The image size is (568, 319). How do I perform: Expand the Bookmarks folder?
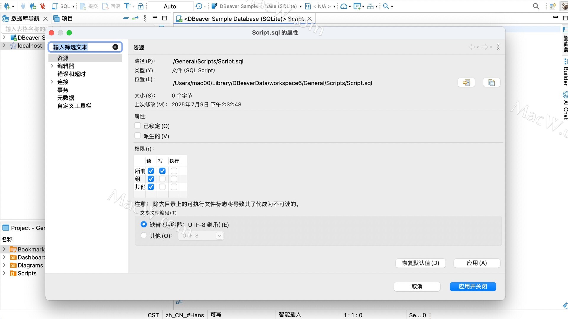[x=4, y=249]
